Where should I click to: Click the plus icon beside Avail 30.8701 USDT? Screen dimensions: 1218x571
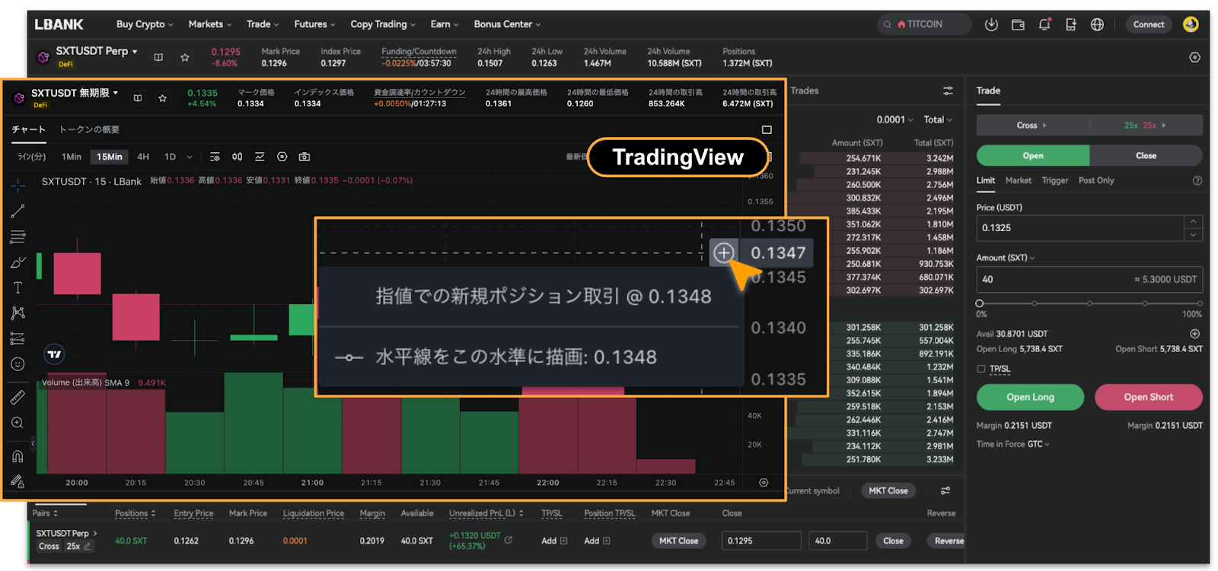pos(1195,334)
